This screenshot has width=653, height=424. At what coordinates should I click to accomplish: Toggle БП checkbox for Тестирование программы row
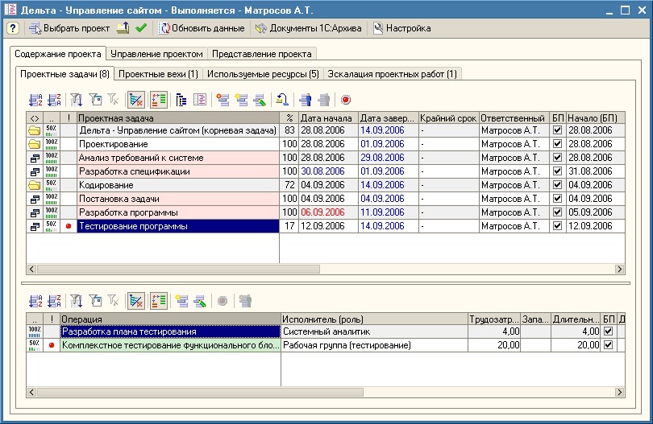558,227
